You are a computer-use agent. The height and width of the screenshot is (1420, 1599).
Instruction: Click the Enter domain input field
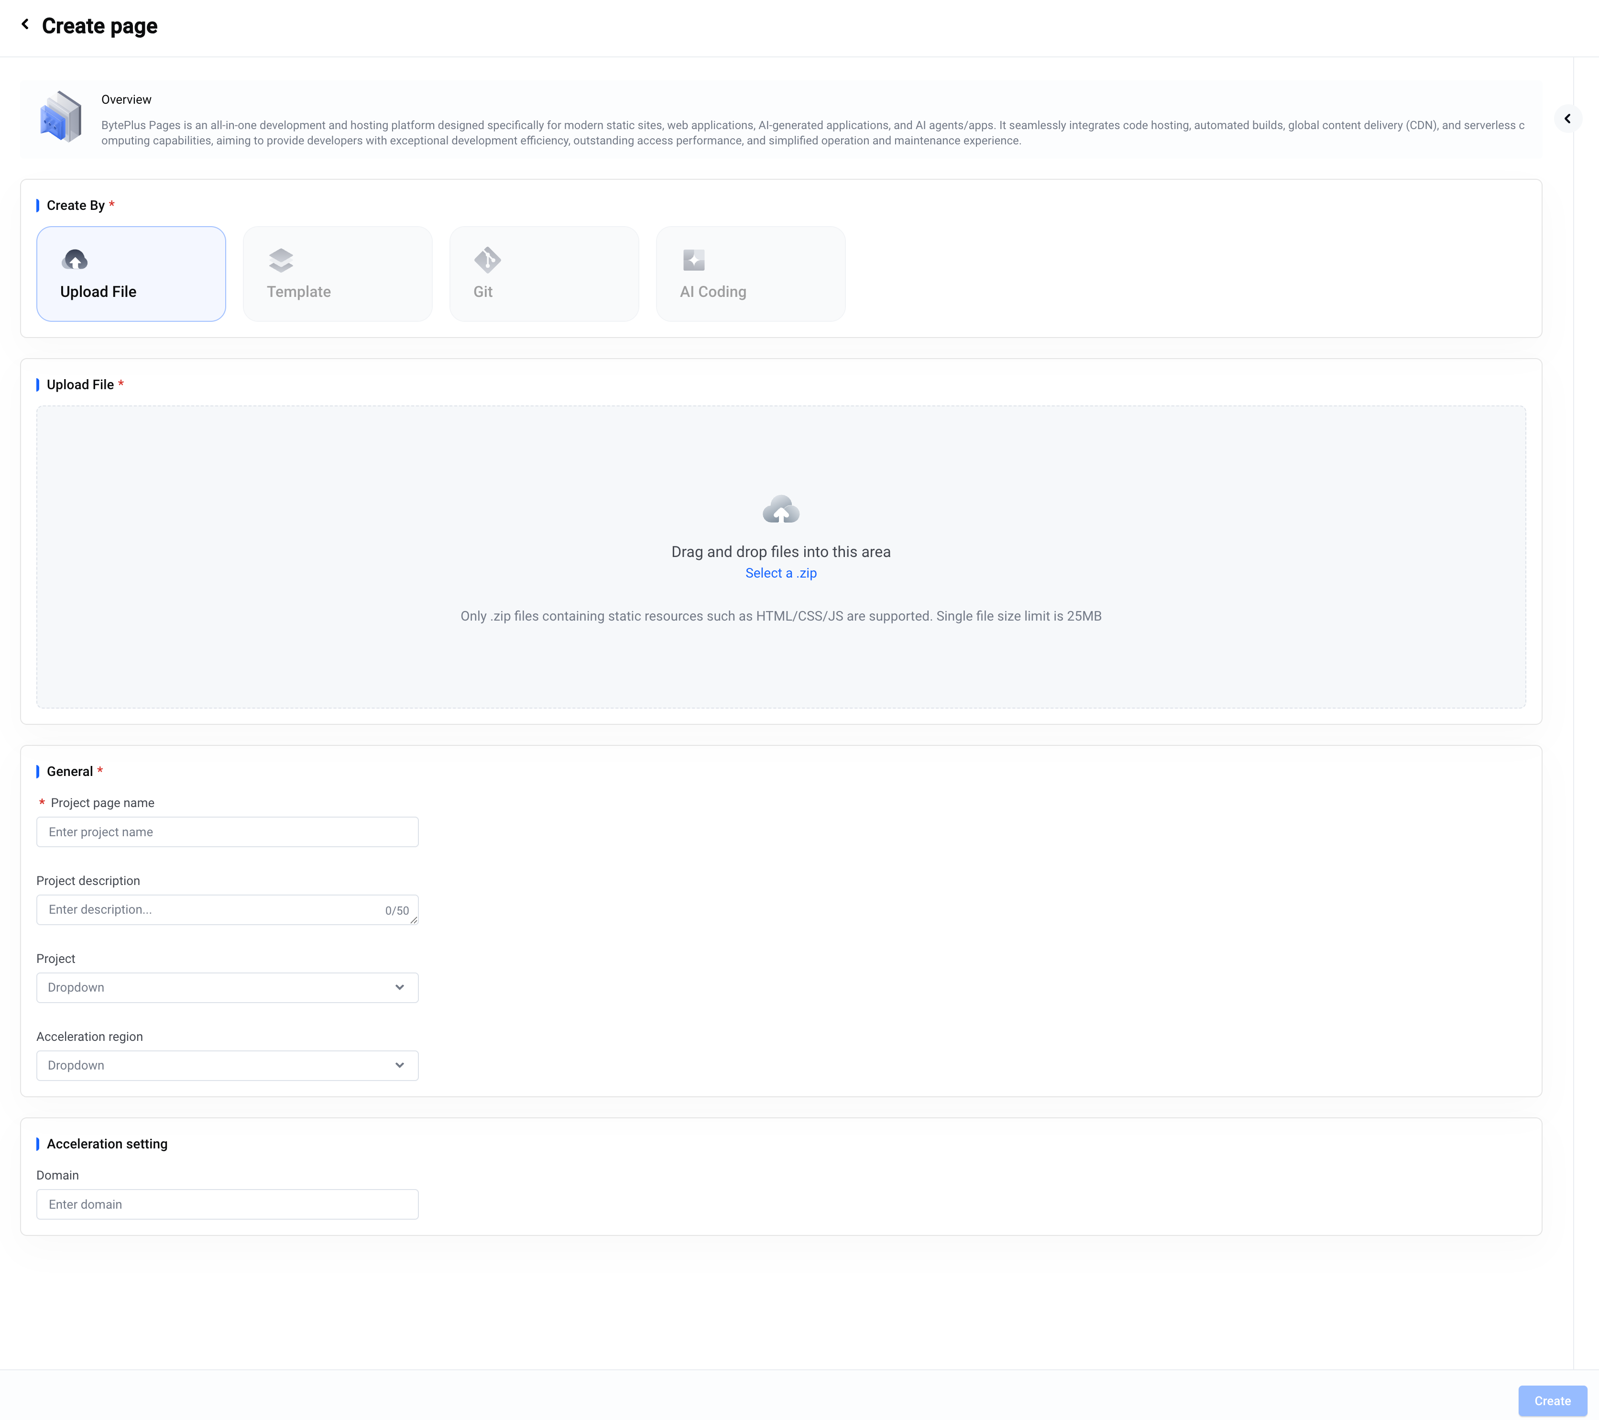point(227,1204)
